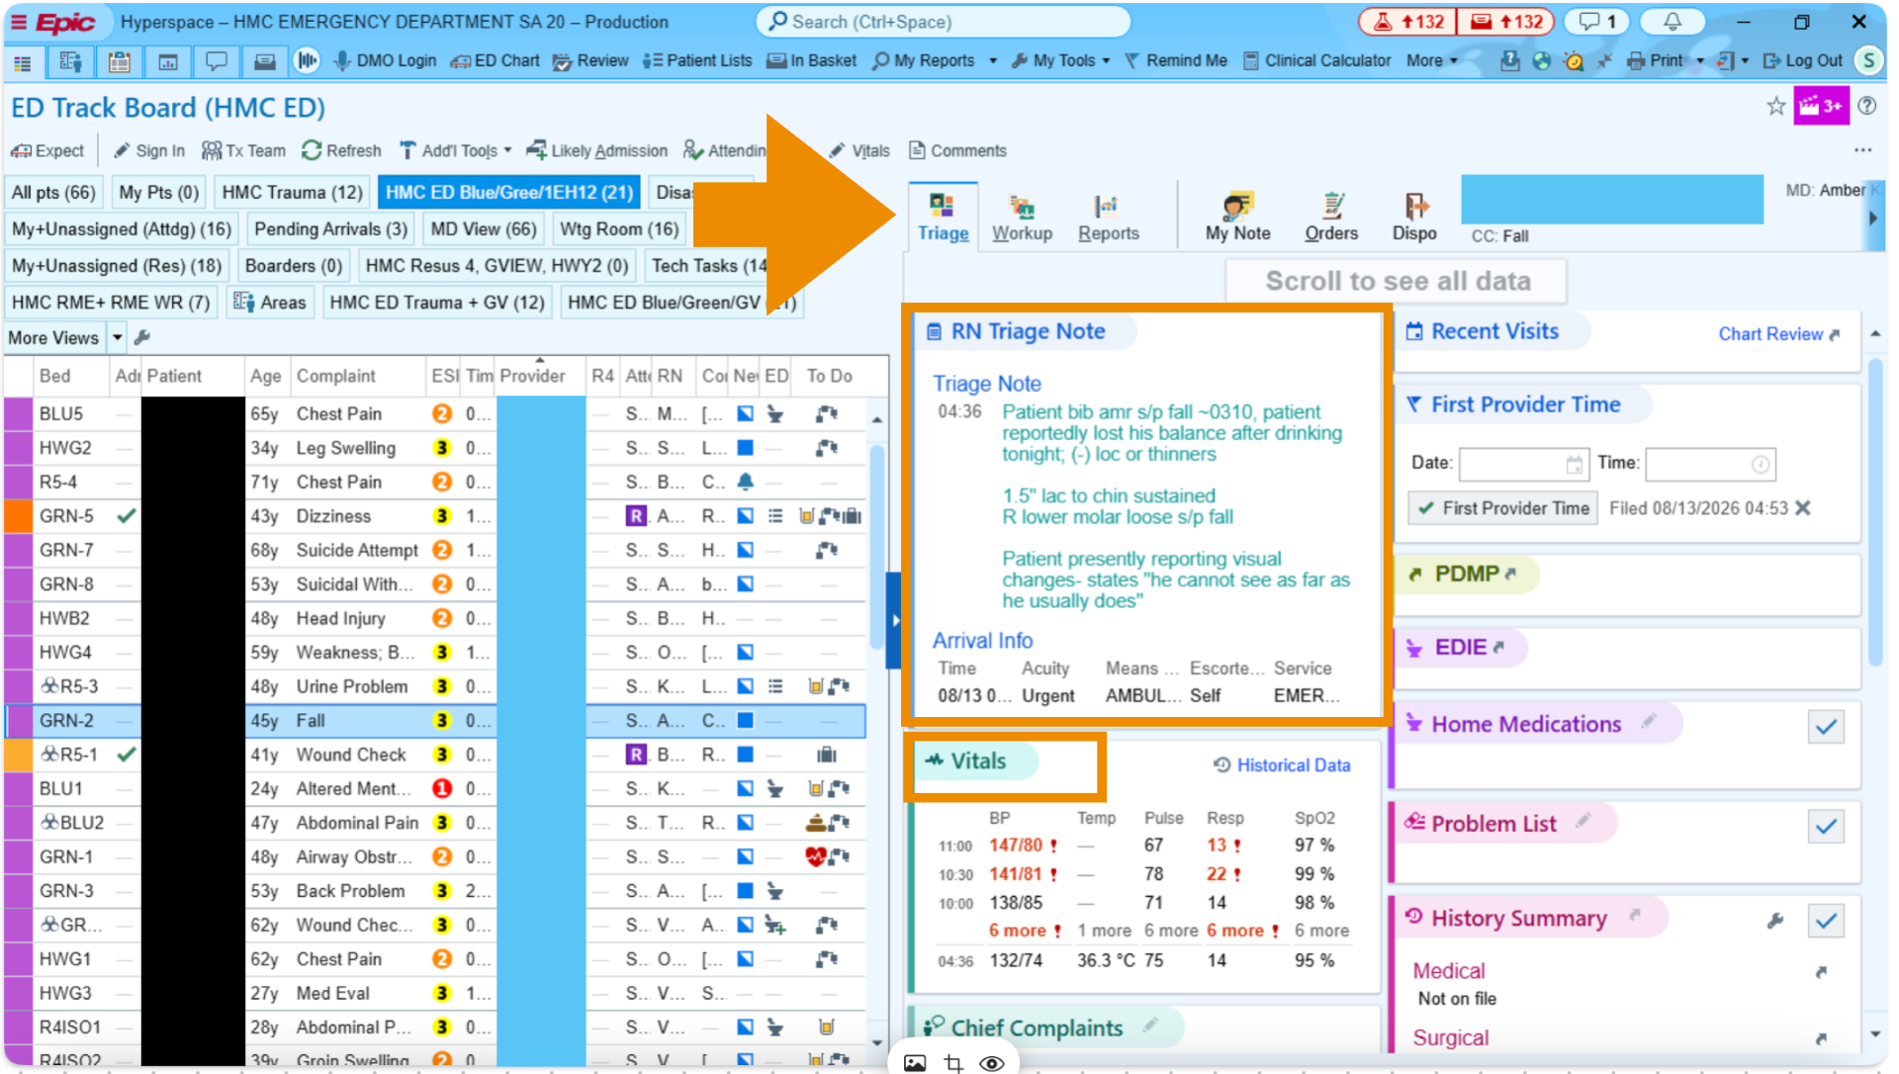The image size is (1899, 1074).
Task: Open the More toolbar dropdown
Action: [x=1431, y=60]
